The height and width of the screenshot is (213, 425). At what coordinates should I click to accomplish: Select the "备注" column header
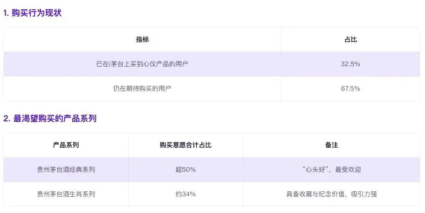pyautogui.click(x=331, y=145)
